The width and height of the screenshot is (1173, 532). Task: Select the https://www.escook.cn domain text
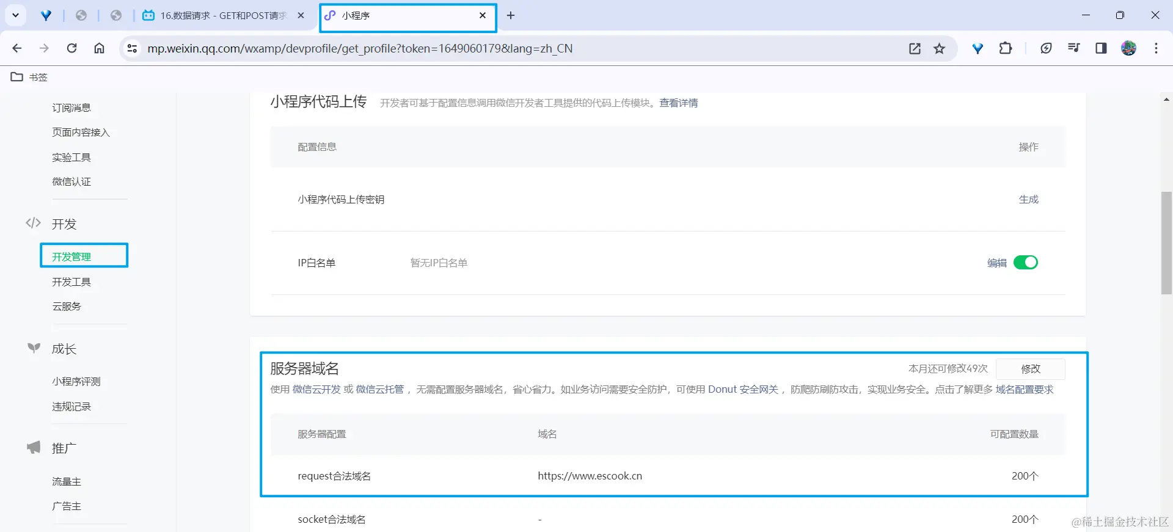(x=590, y=476)
